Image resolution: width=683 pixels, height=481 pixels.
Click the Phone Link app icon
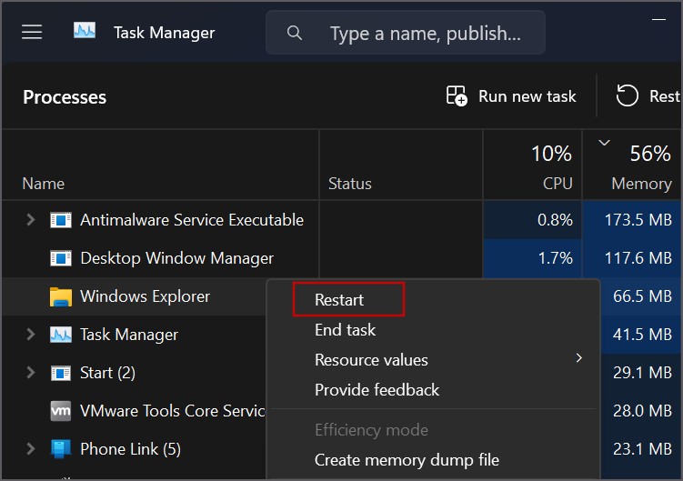click(x=61, y=449)
